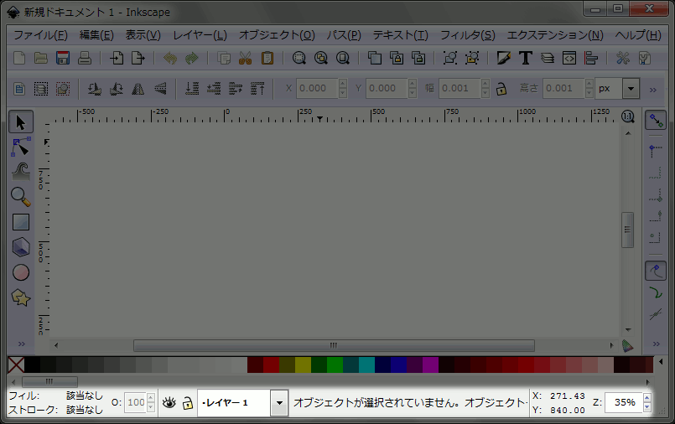Click the Save document floppy icon
The width and height of the screenshot is (675, 424).
pyautogui.click(x=62, y=59)
